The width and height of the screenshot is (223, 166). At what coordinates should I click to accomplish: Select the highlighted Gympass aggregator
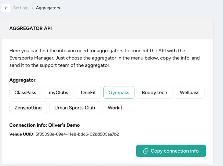click(x=119, y=93)
